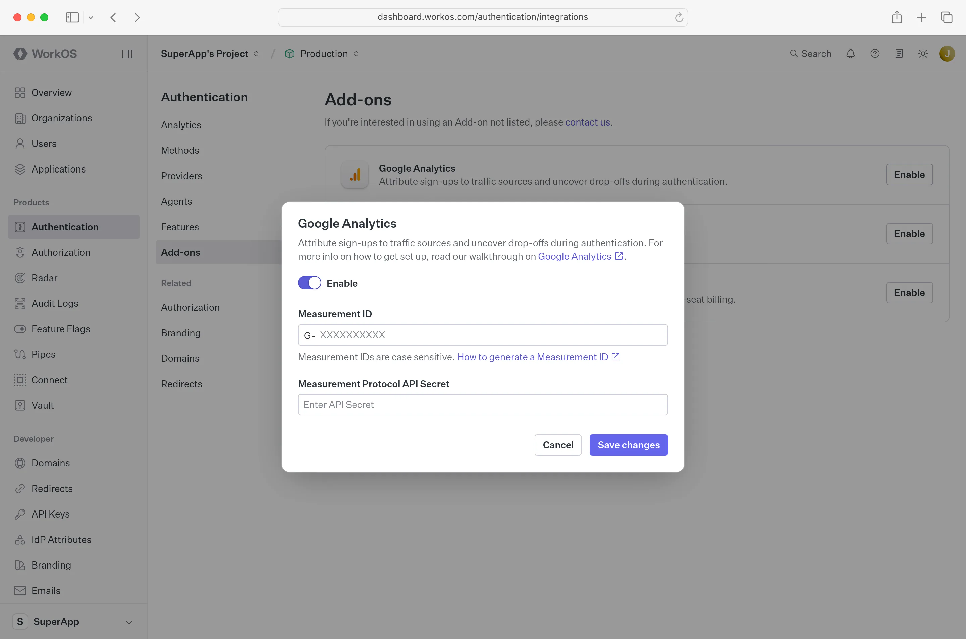Screen dimensions: 966x639
Task: Click the second add-on's Enable button
Action: click(909, 234)
